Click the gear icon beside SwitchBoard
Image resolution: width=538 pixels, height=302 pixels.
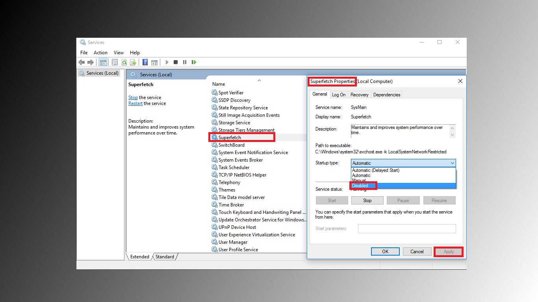tap(214, 145)
